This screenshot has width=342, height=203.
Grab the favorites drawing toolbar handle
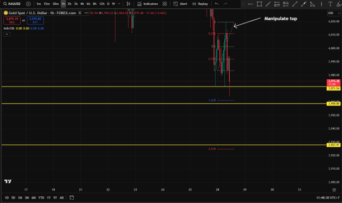(244, 4)
